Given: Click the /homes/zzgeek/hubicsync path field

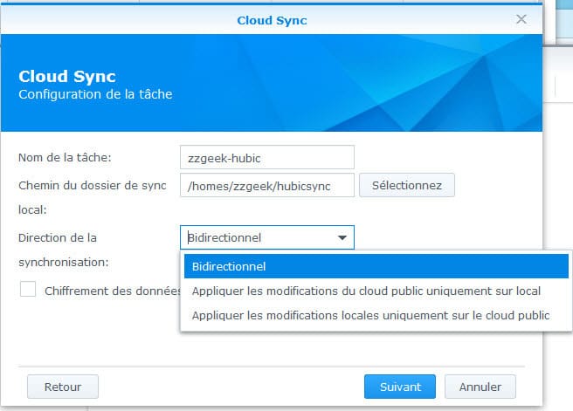Looking at the screenshot, I should (x=267, y=185).
